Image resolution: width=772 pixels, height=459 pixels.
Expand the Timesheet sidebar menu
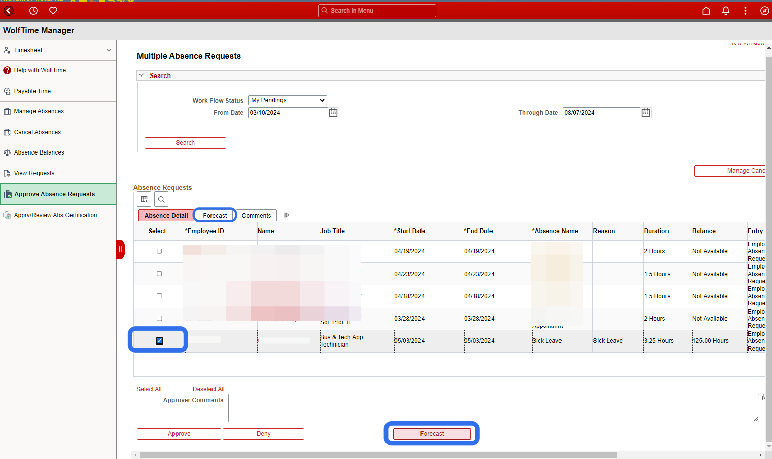(58, 50)
